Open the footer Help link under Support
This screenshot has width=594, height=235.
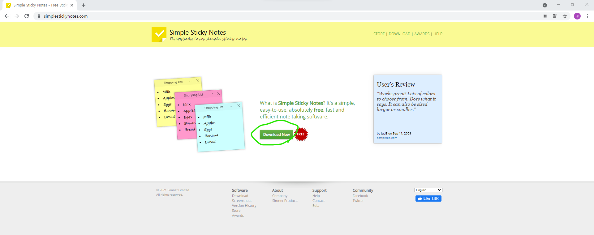coord(316,196)
